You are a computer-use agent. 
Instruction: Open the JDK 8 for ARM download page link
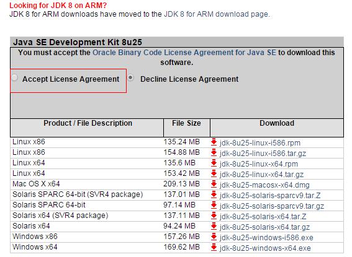pos(216,14)
